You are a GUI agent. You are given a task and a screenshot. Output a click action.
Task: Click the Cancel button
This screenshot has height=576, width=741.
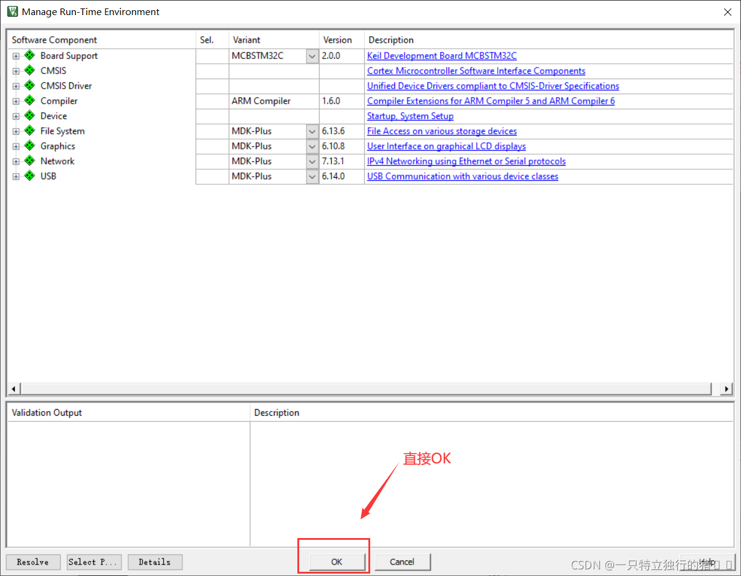pyautogui.click(x=402, y=562)
